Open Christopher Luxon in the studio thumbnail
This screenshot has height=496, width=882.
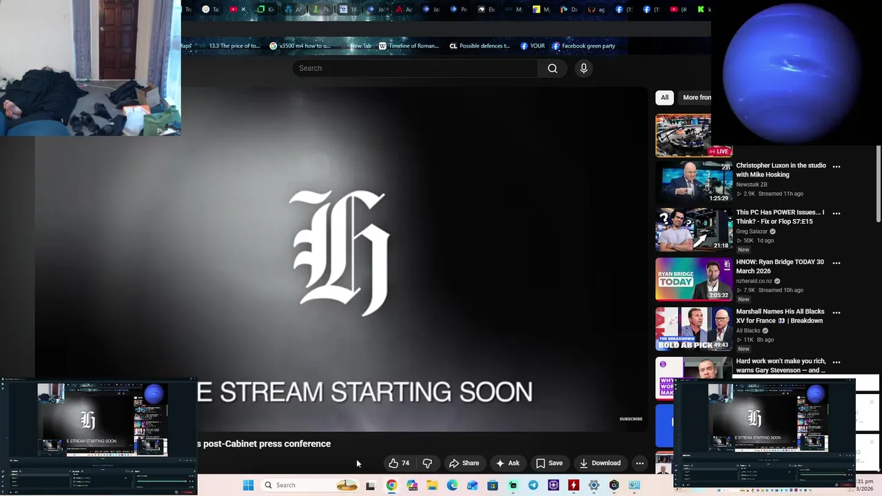(694, 183)
